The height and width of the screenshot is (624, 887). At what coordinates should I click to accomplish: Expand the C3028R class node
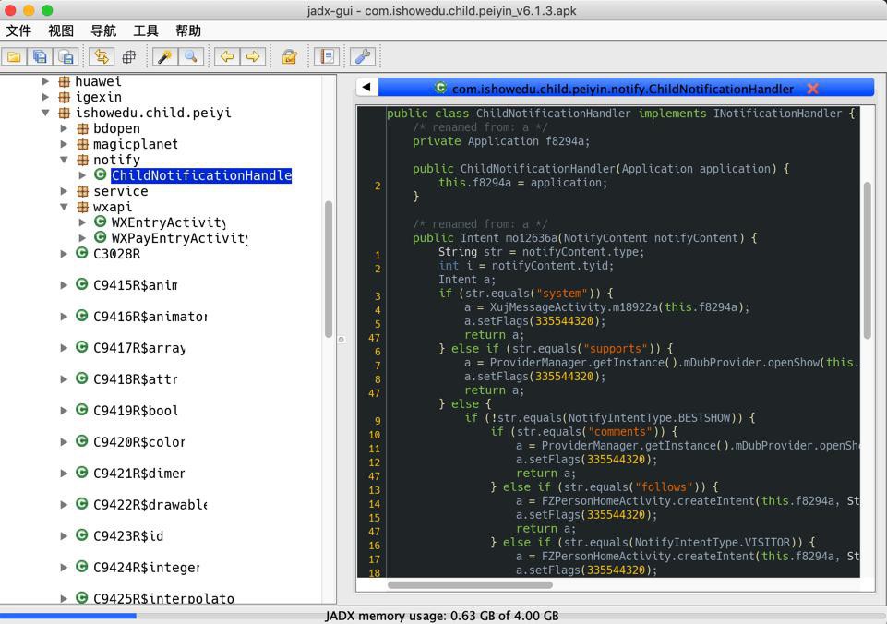[x=64, y=254]
